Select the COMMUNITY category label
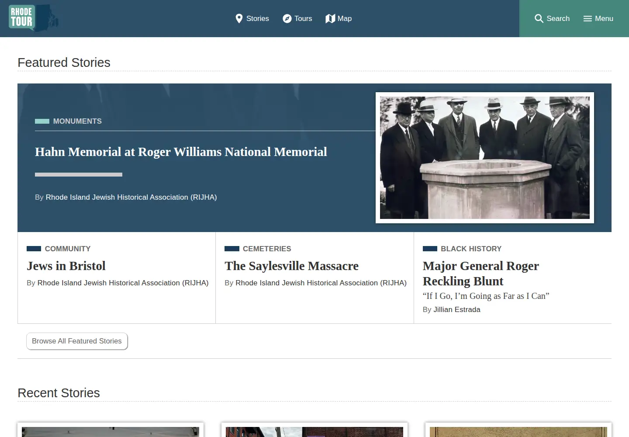The width and height of the screenshot is (629, 437). (68, 249)
